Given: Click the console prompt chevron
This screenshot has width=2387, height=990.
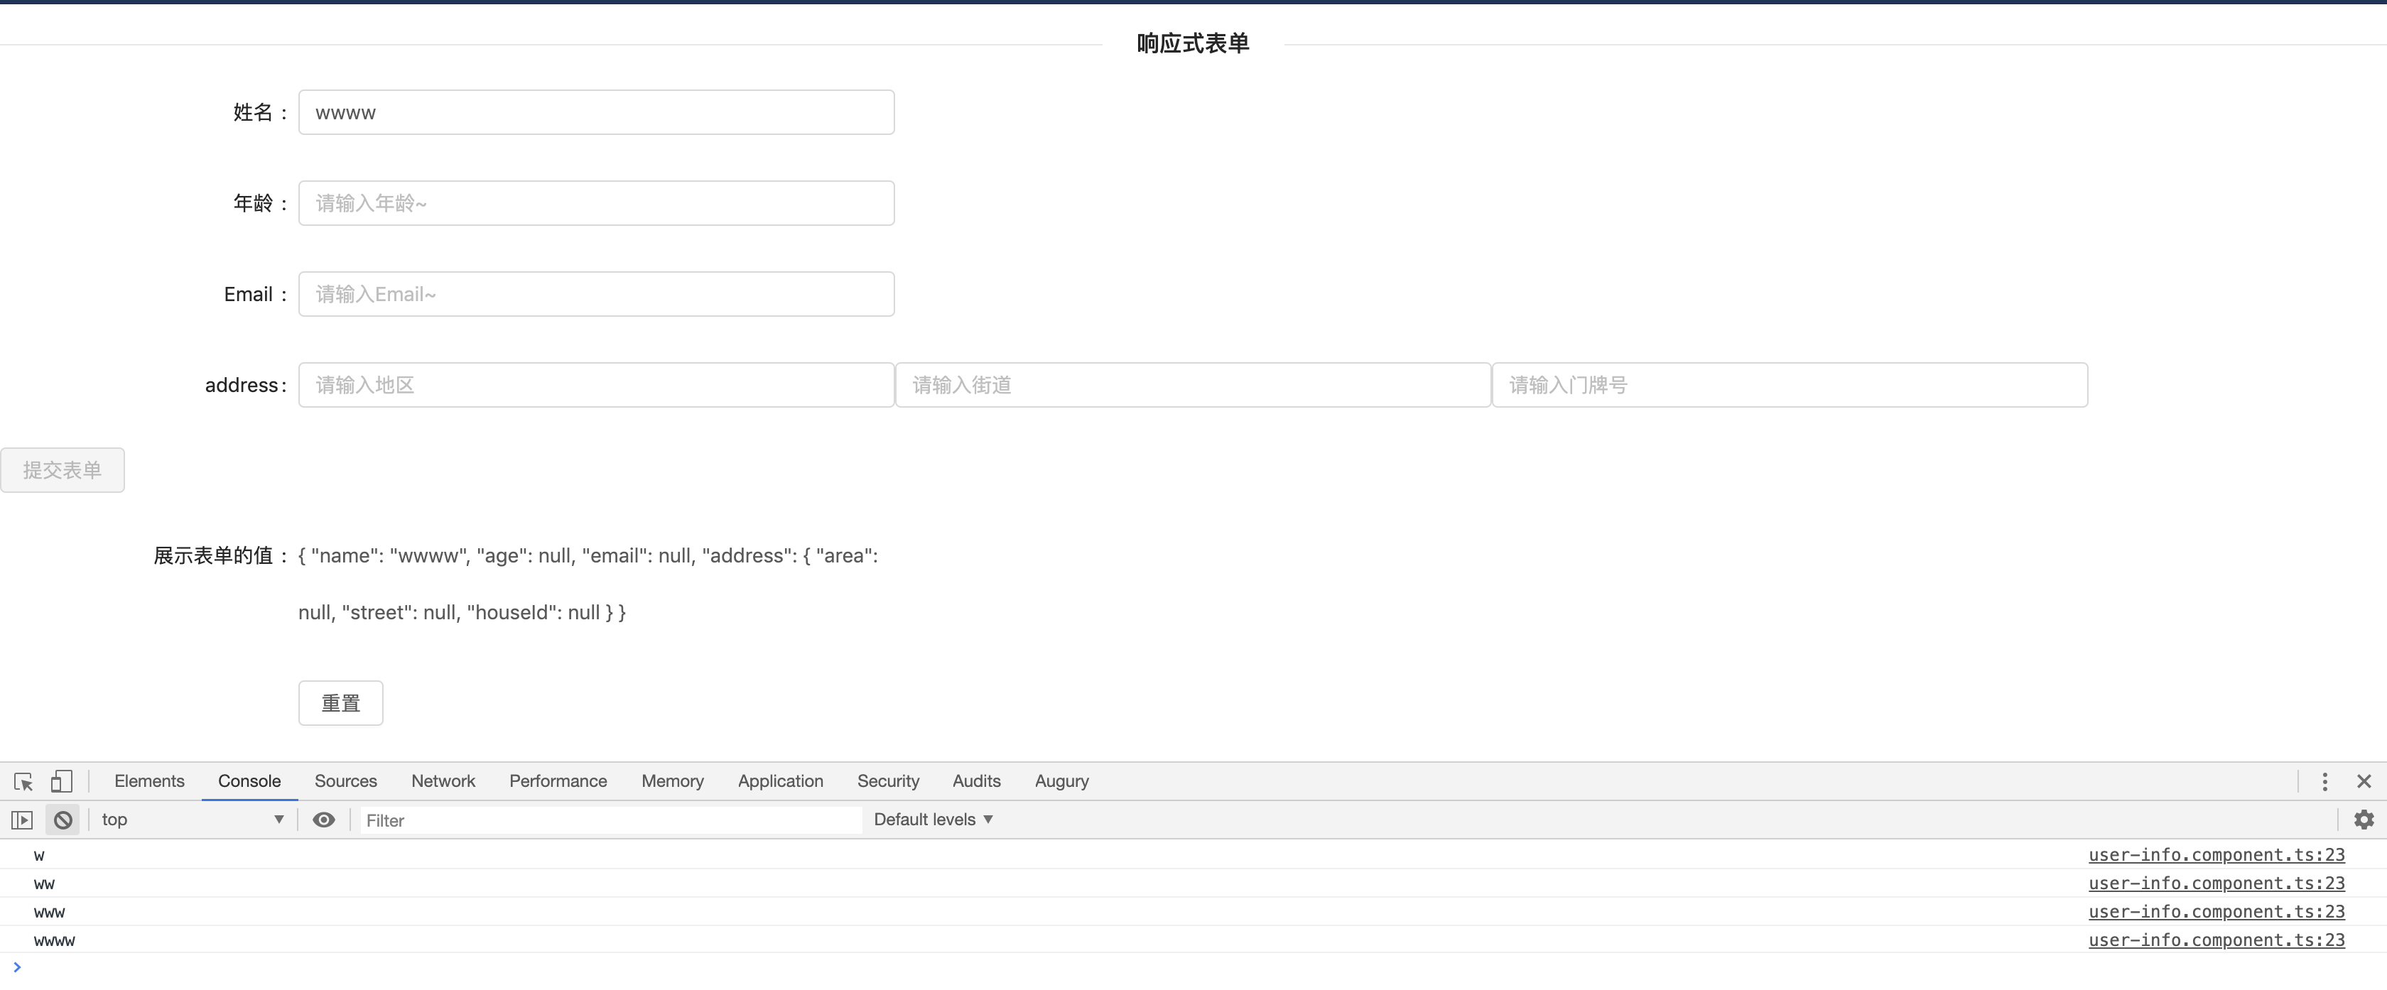Looking at the screenshot, I should point(16,967).
